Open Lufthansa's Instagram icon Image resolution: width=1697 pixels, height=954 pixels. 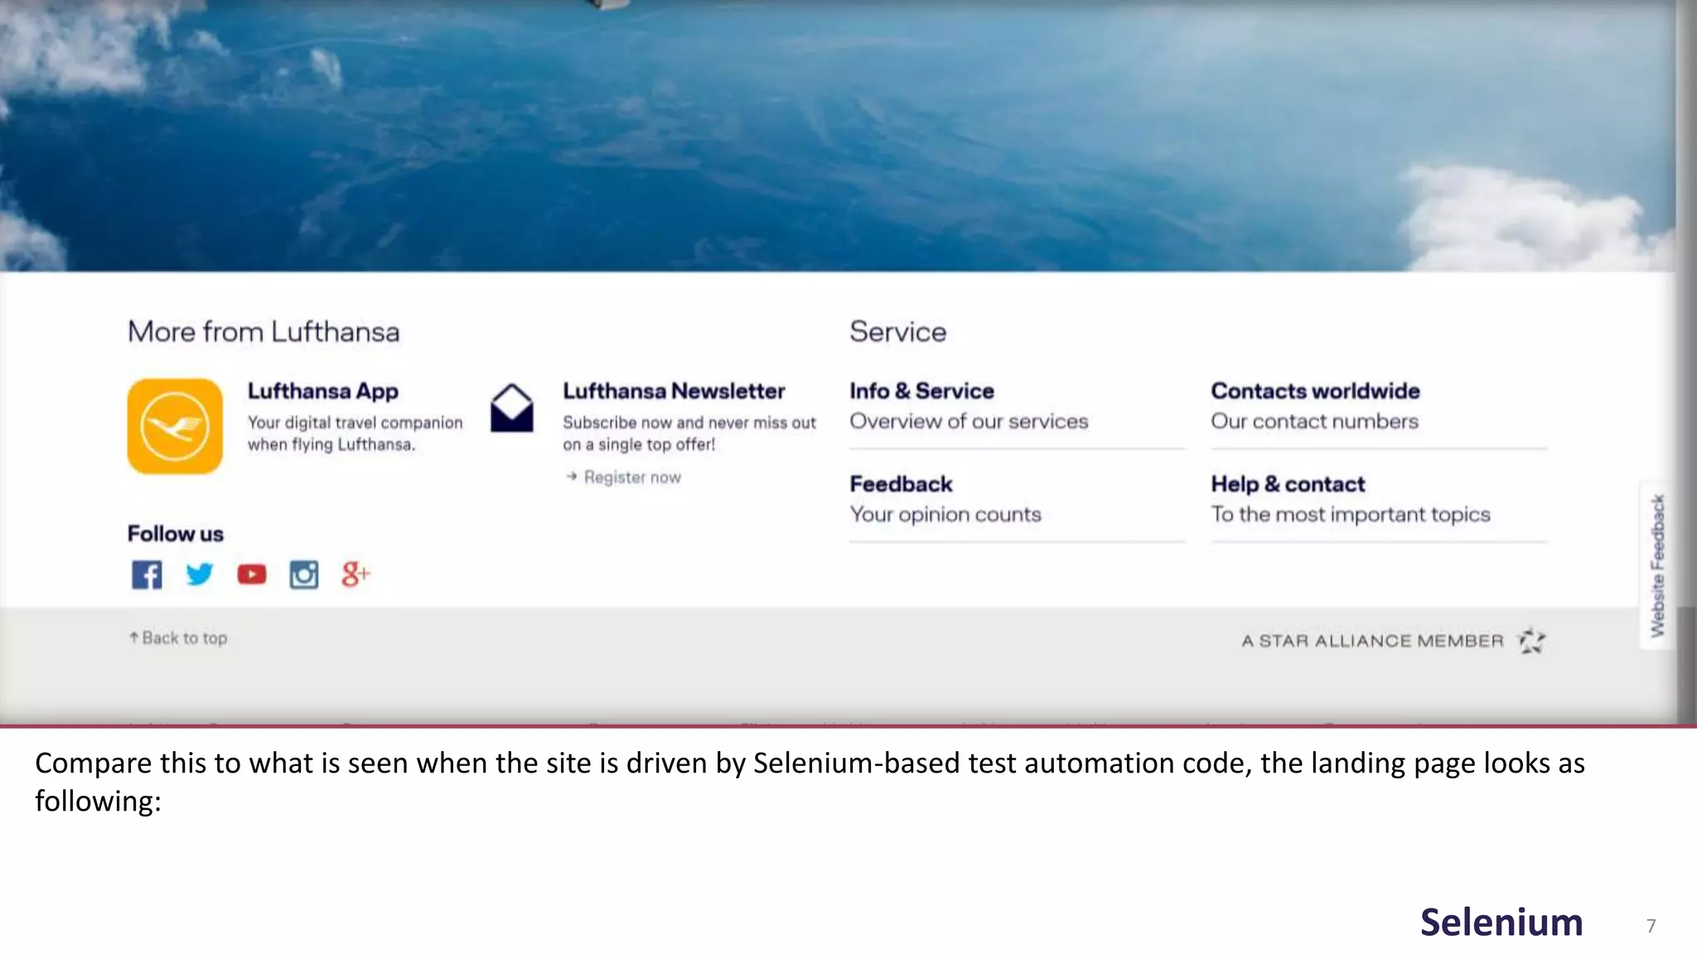pos(304,574)
